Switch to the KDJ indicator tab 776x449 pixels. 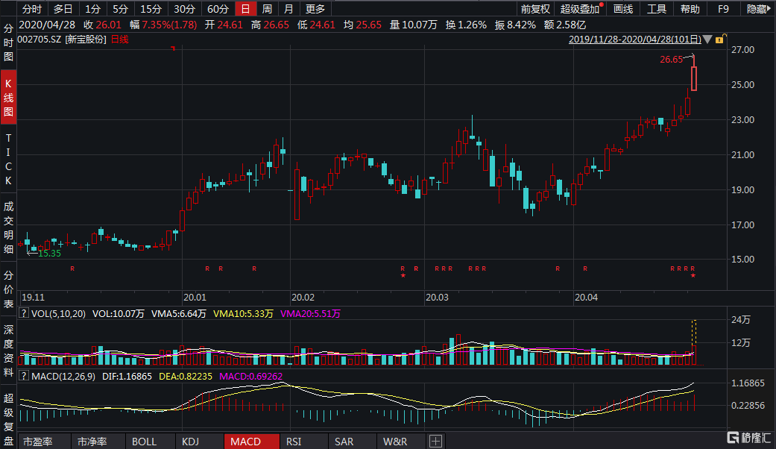coord(191,441)
